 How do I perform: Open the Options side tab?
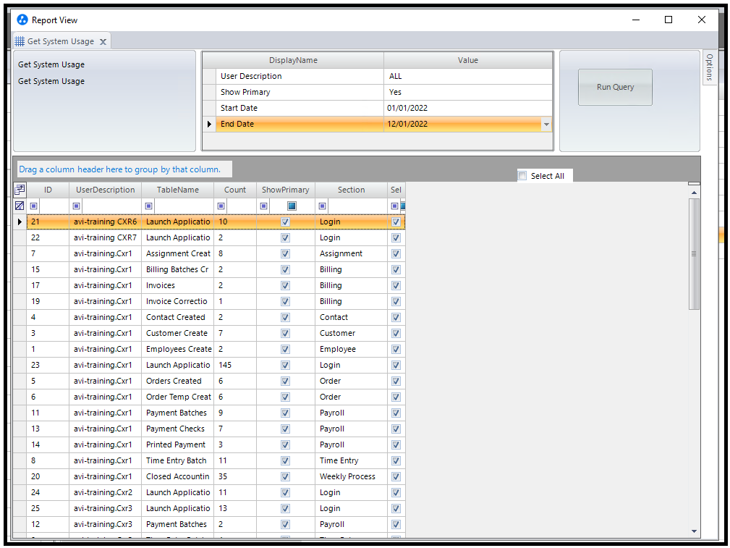coord(709,67)
